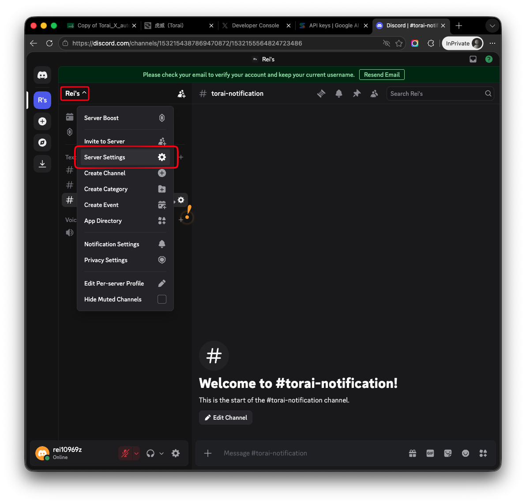Switch to Copy of Torai_X_auto tab

(x=101, y=26)
